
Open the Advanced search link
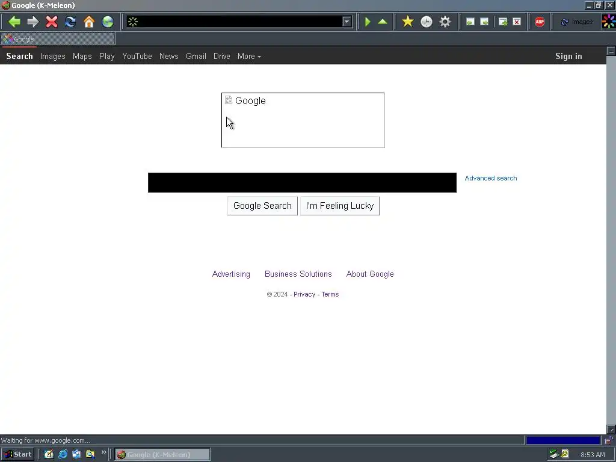(x=491, y=178)
